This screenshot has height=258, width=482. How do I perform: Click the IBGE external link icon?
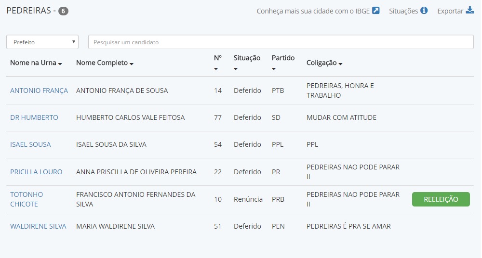[x=376, y=11]
